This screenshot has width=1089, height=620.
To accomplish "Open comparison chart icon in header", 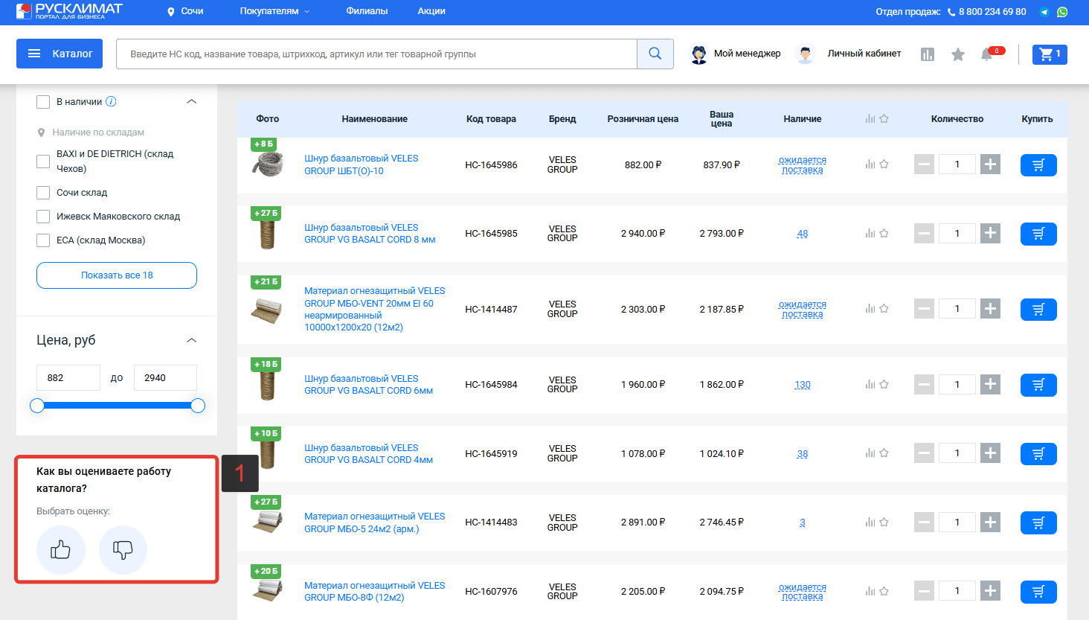I will coord(927,54).
